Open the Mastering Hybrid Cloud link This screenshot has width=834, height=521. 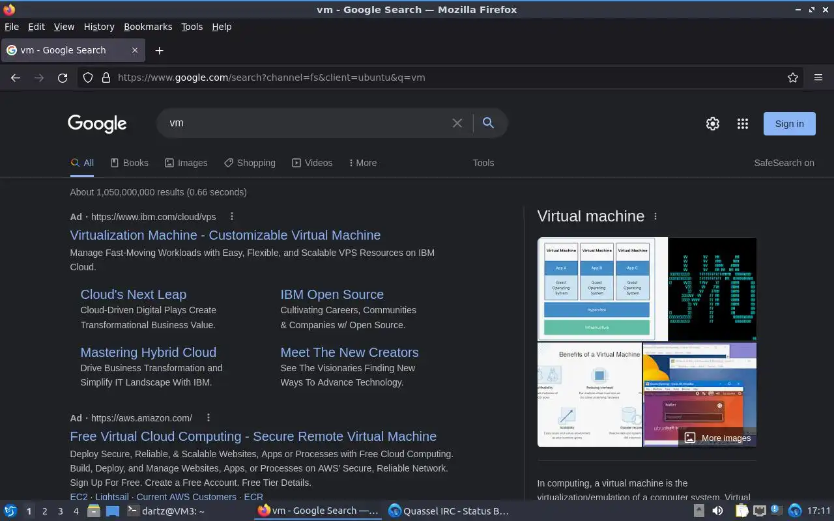click(x=149, y=352)
